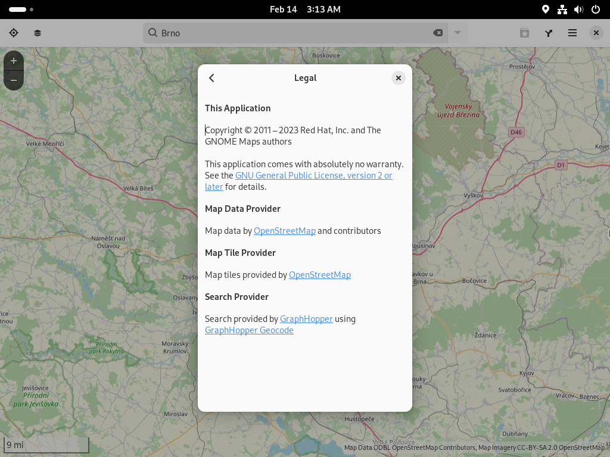Image resolution: width=610 pixels, height=457 pixels.
Task: Click the Přírodní park Jevišovka label
Action: (x=36, y=399)
